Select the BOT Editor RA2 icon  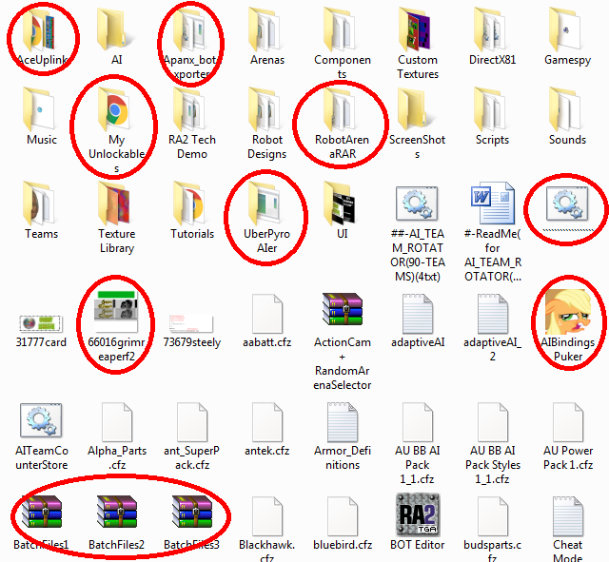click(x=418, y=514)
